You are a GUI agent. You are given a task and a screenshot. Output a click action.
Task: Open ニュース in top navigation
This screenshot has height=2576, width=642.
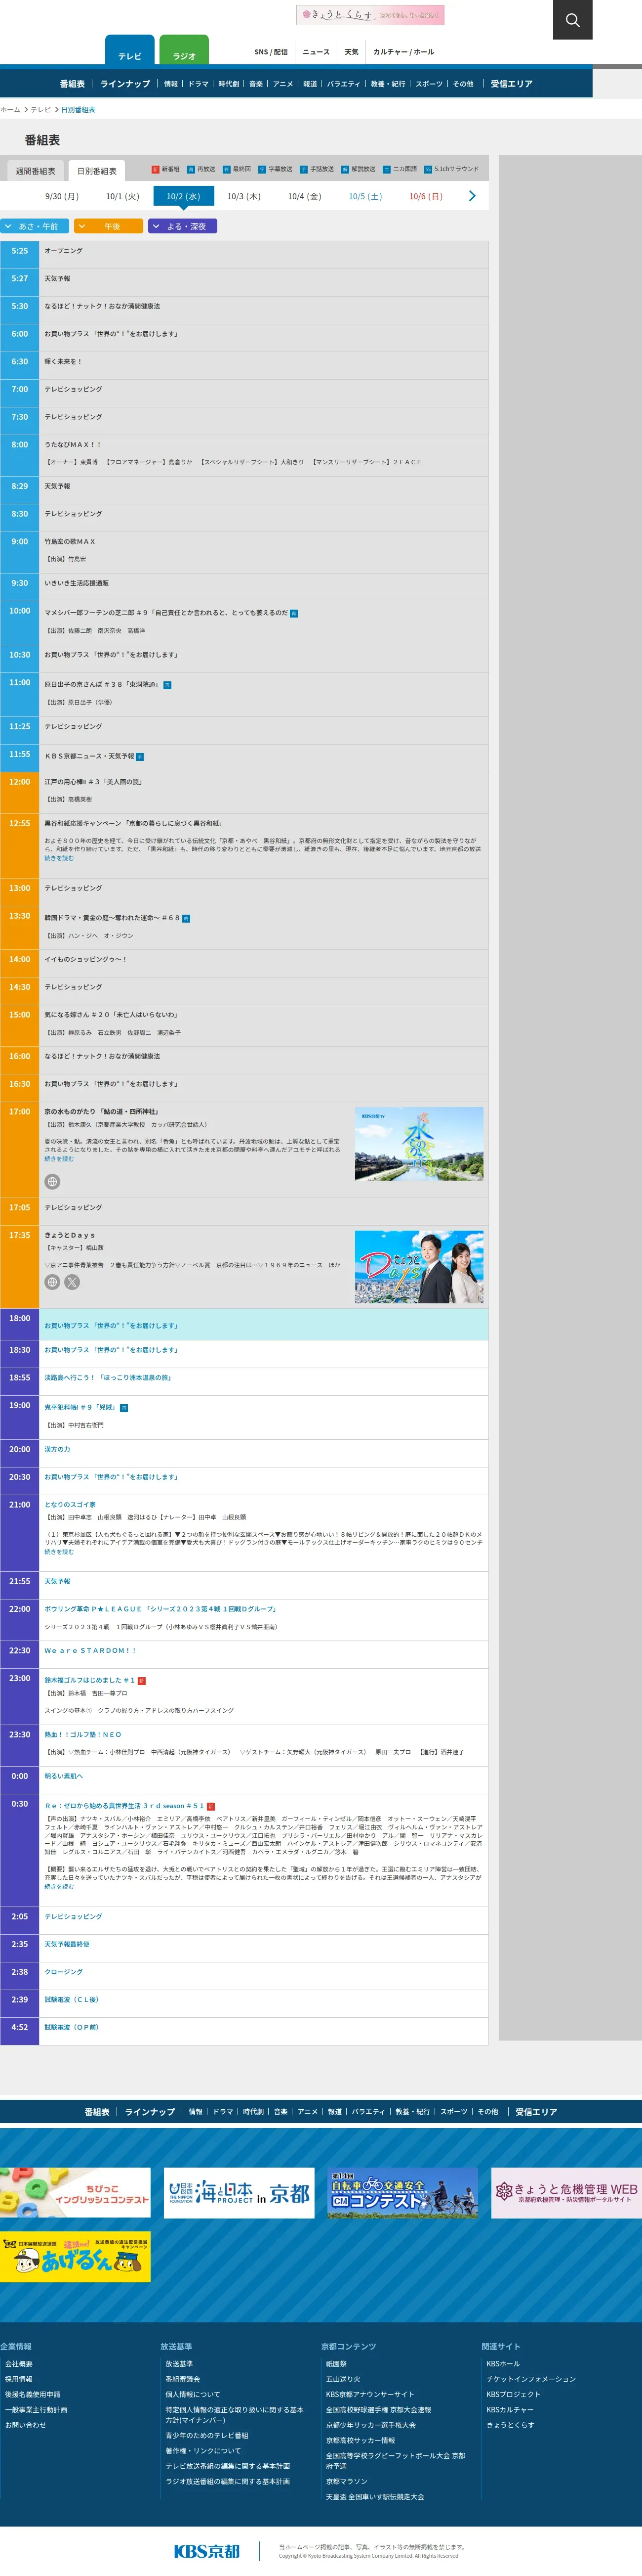(x=316, y=52)
